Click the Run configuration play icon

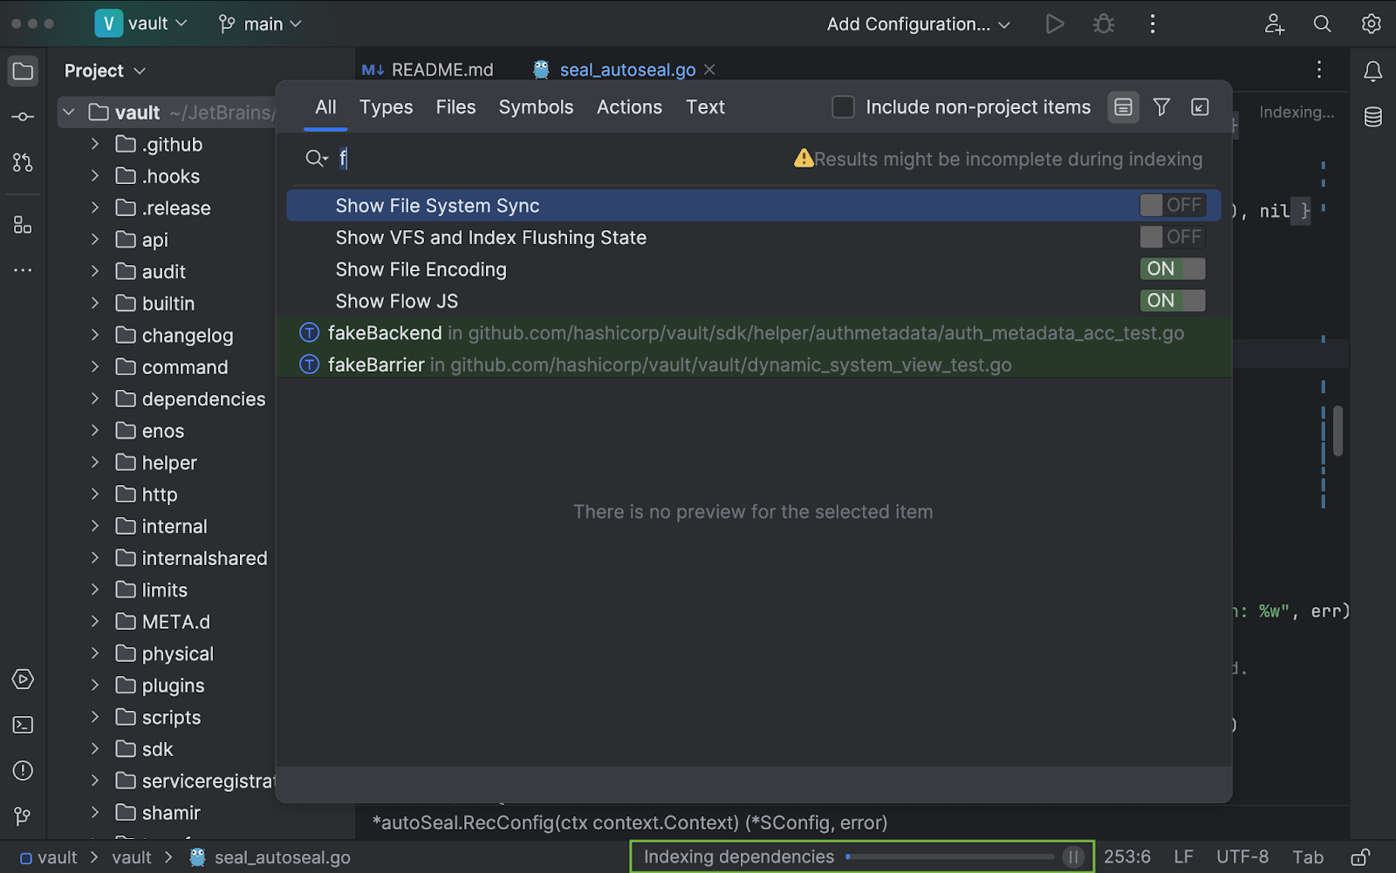(x=1055, y=24)
